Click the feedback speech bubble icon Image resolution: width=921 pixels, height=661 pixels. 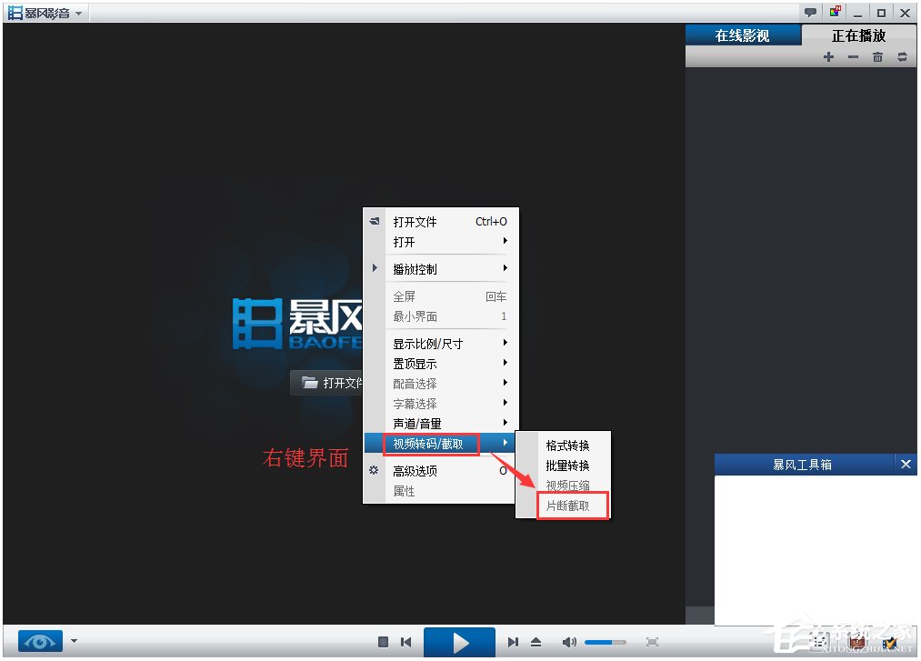coord(810,13)
